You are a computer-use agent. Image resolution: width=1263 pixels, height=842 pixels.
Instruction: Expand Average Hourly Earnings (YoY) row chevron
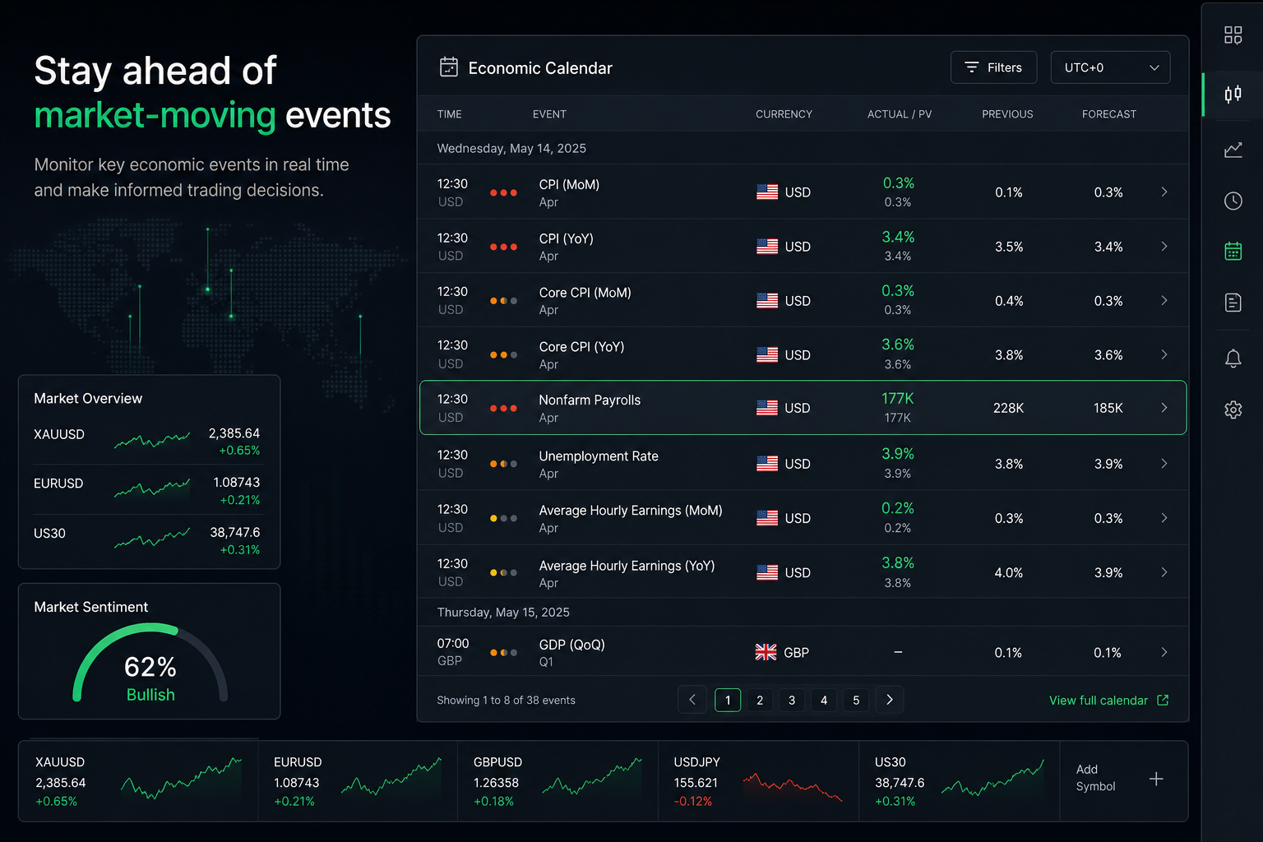(x=1164, y=572)
